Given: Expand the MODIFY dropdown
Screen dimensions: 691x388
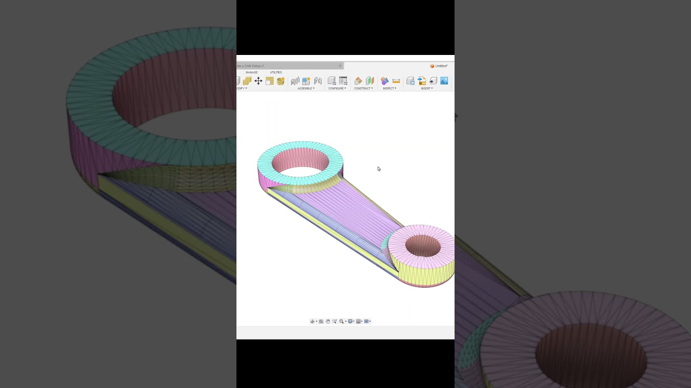Looking at the screenshot, I should 241,88.
